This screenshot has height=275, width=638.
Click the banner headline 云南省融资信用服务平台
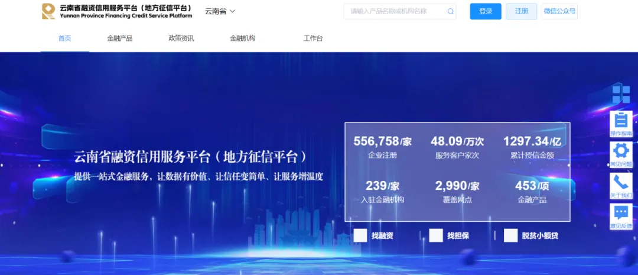(191, 157)
